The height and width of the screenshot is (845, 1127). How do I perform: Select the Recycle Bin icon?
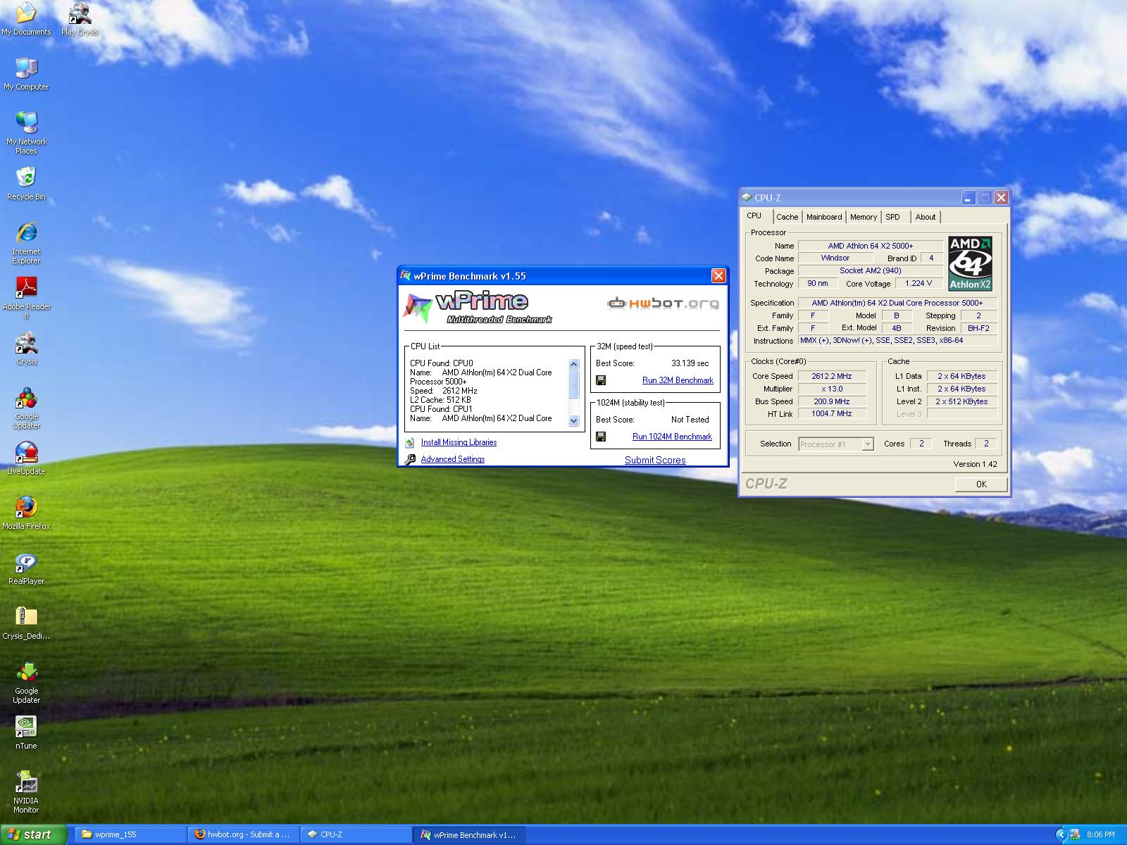coord(26,183)
